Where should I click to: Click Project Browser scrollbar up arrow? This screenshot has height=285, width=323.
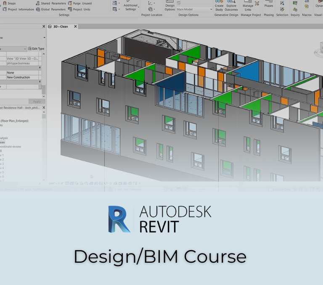point(44,112)
